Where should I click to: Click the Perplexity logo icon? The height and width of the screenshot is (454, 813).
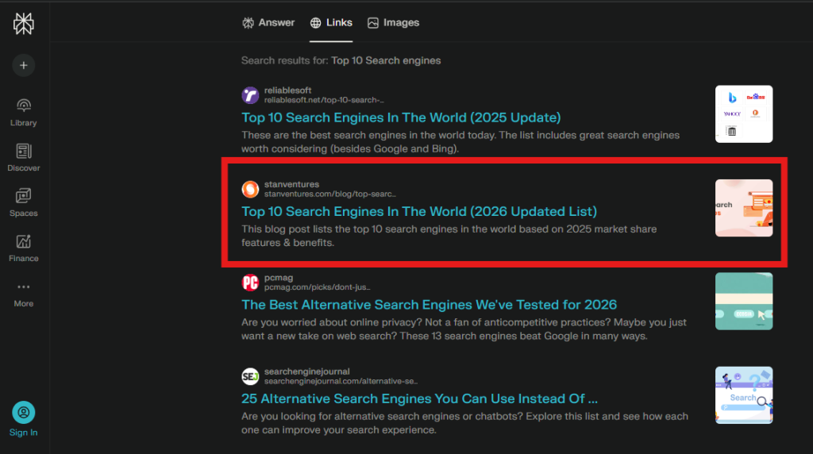tap(23, 25)
